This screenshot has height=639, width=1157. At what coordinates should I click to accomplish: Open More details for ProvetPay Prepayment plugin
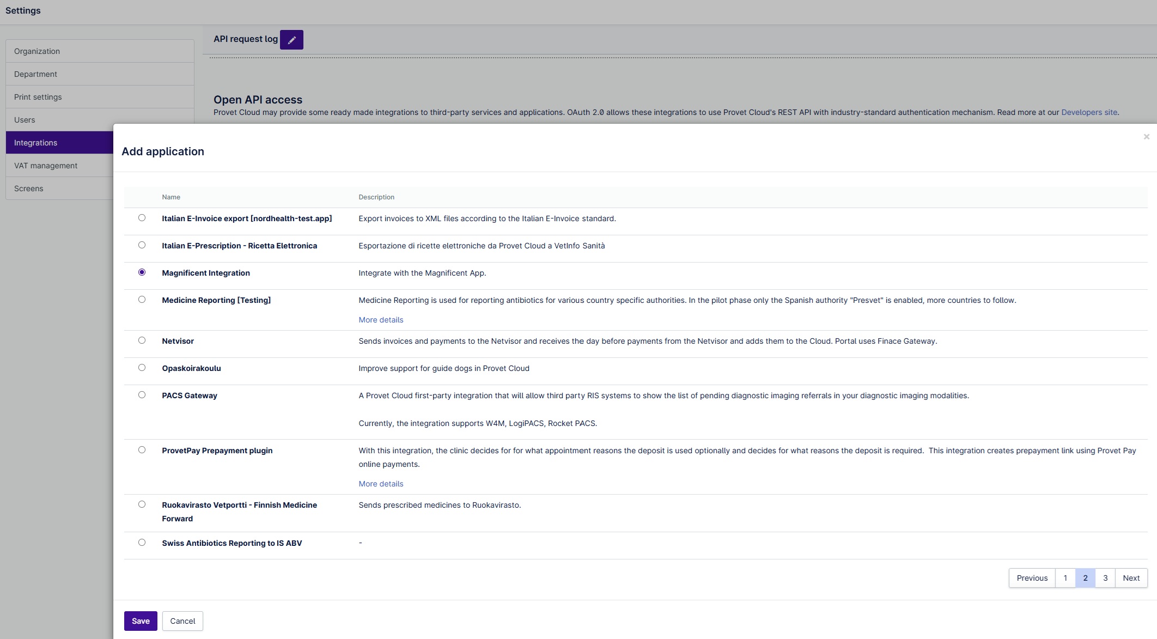pyautogui.click(x=381, y=484)
